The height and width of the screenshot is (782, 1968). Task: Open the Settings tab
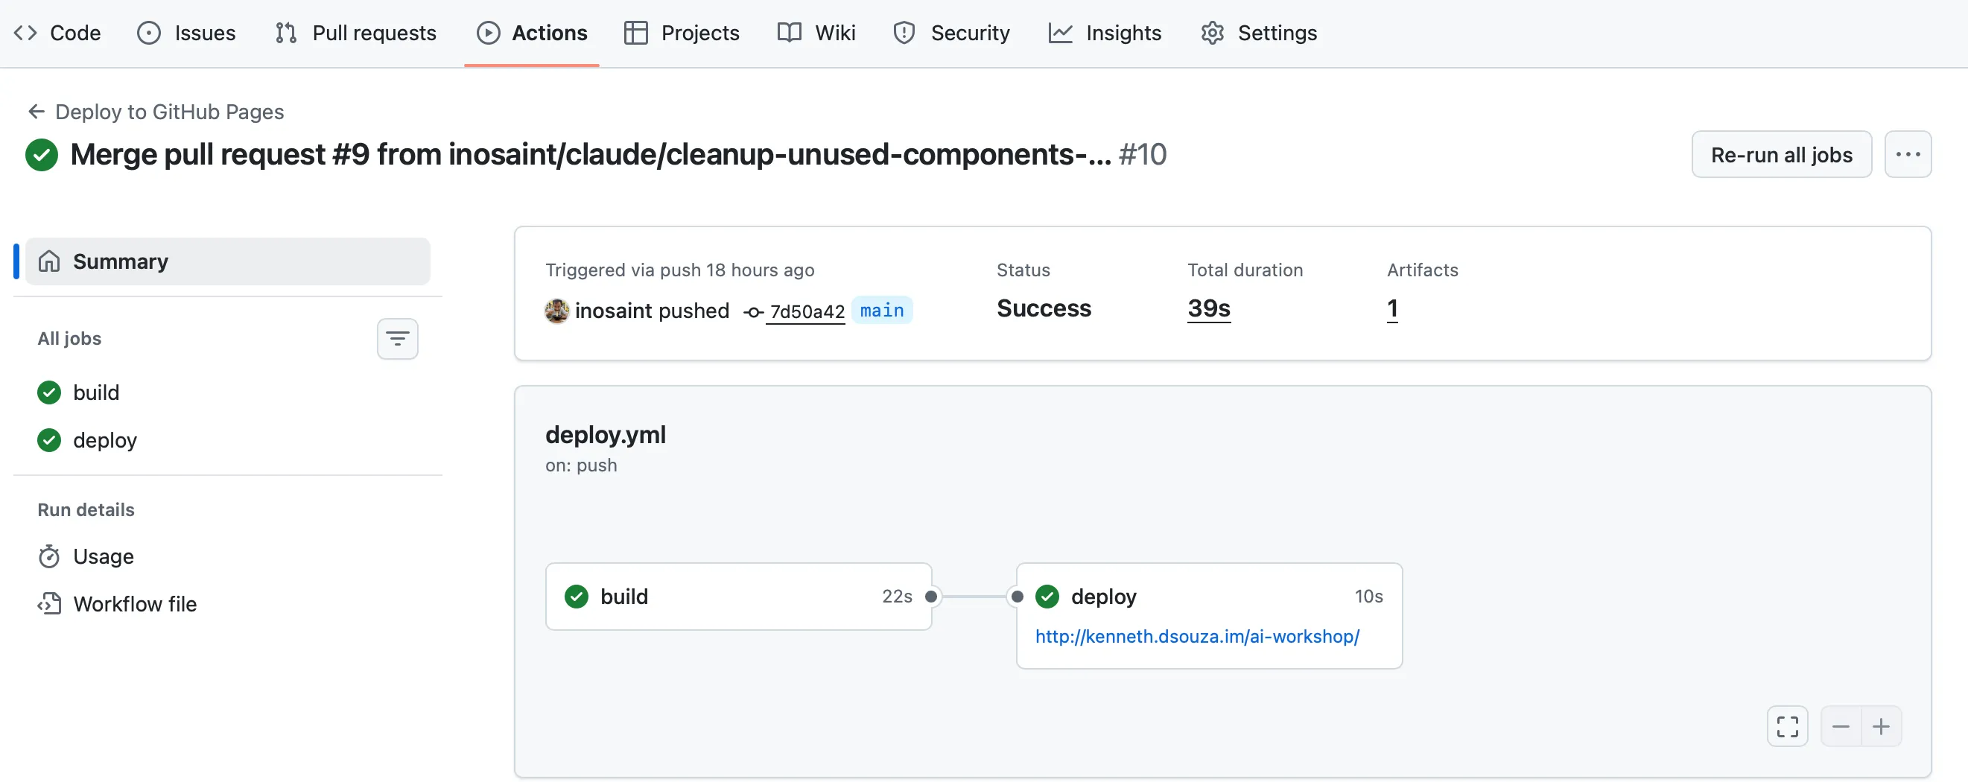point(1259,33)
